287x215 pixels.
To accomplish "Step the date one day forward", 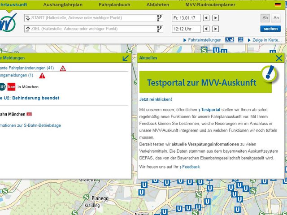I will 216,18.
